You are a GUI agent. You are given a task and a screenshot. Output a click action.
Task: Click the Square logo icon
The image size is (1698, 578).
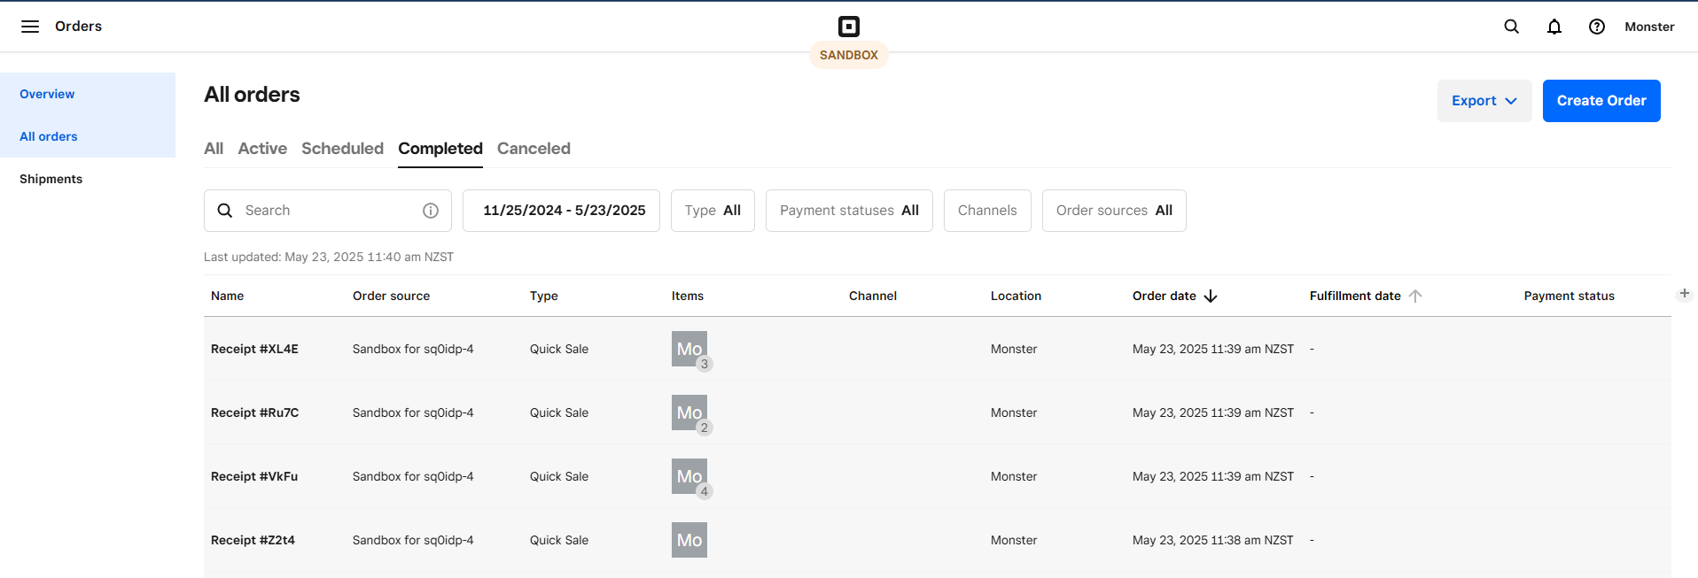[849, 27]
